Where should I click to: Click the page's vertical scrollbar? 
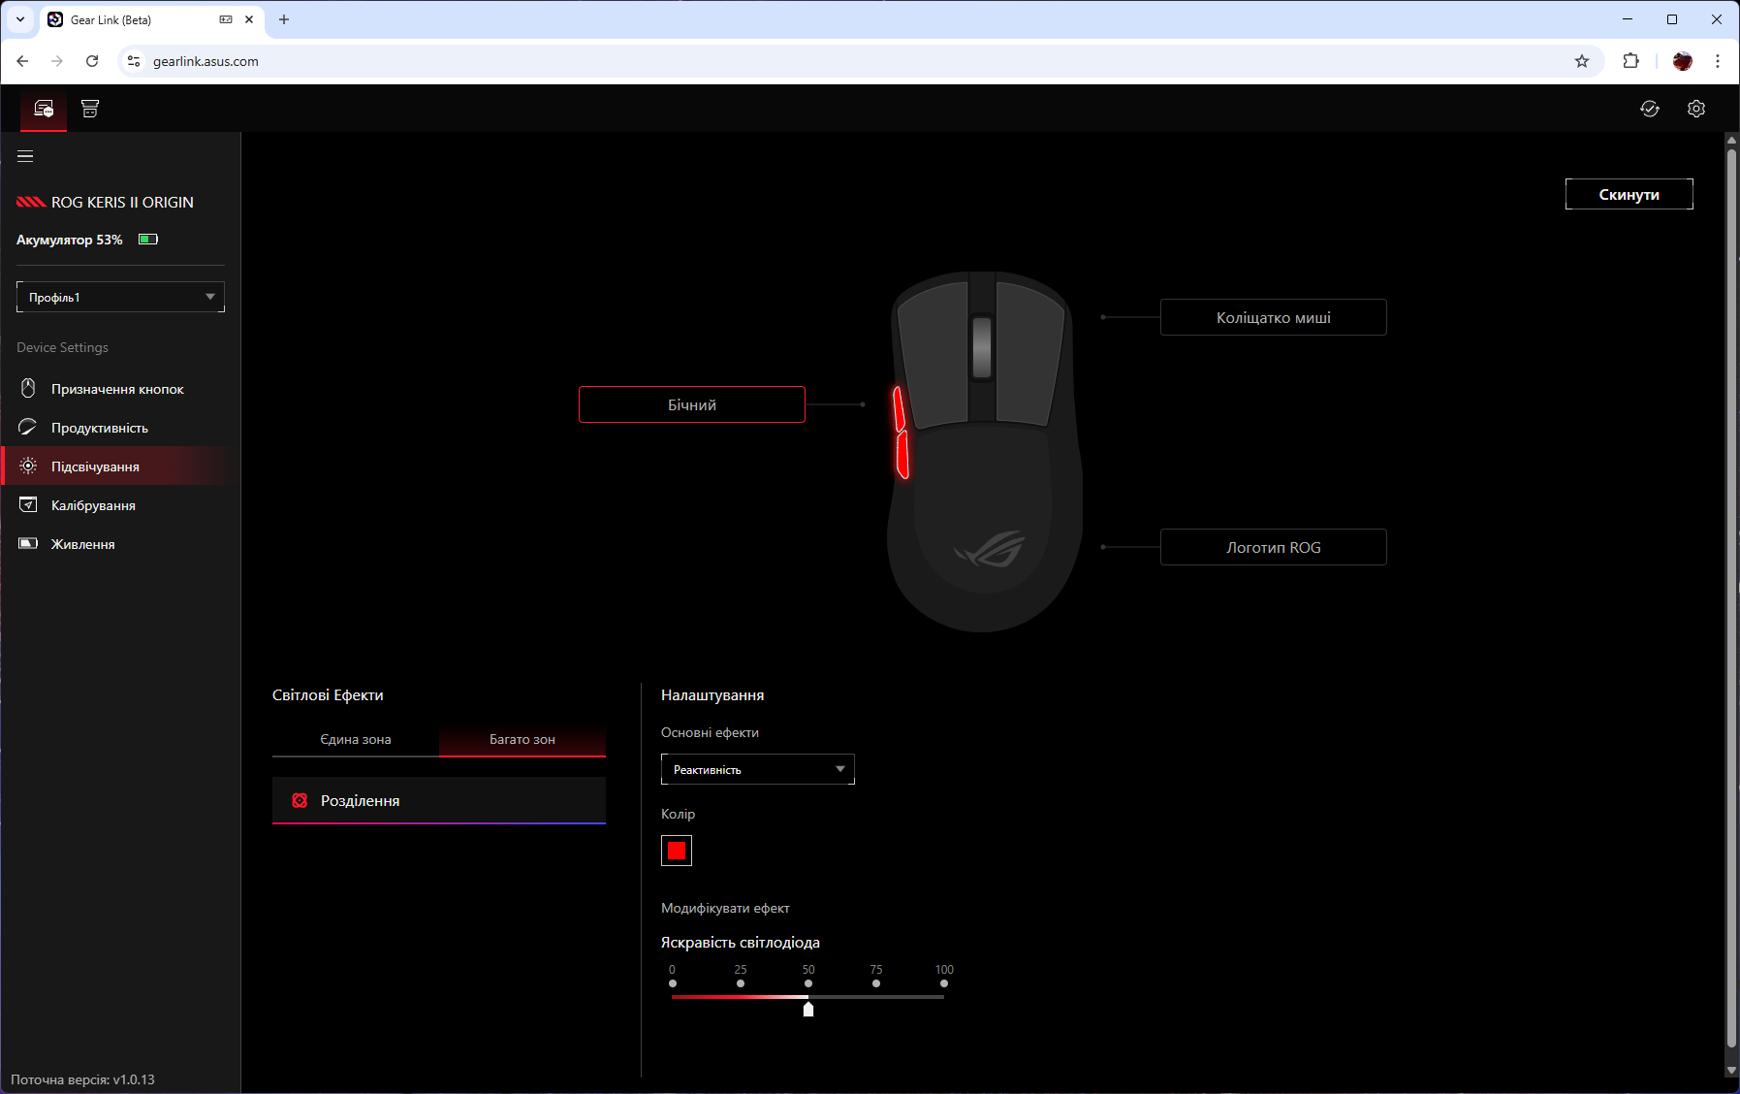pos(1731,596)
